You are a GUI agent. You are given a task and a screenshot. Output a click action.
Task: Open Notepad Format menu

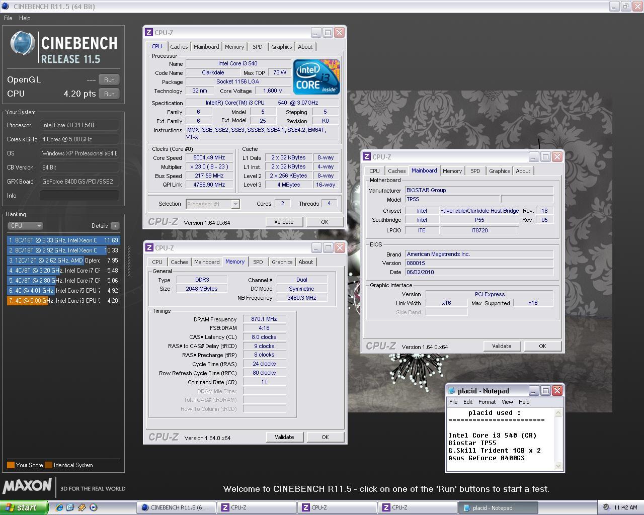487,402
